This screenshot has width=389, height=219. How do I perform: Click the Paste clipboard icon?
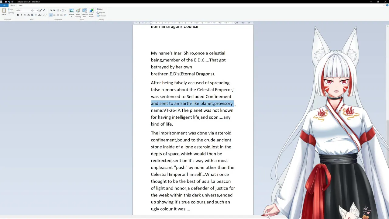pos(4,10)
